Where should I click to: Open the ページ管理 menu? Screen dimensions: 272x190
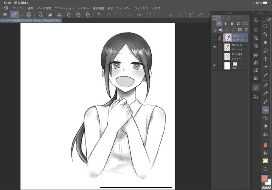(44, 8)
